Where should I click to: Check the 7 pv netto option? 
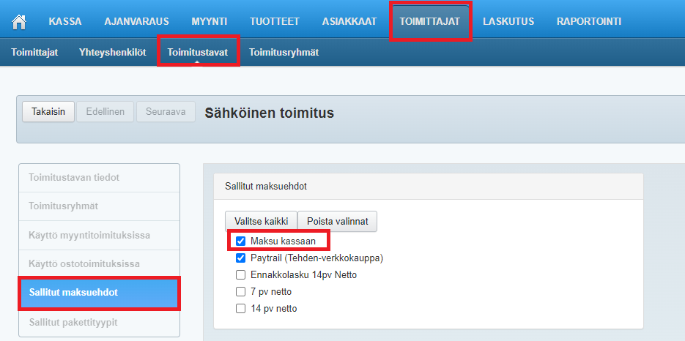240,292
